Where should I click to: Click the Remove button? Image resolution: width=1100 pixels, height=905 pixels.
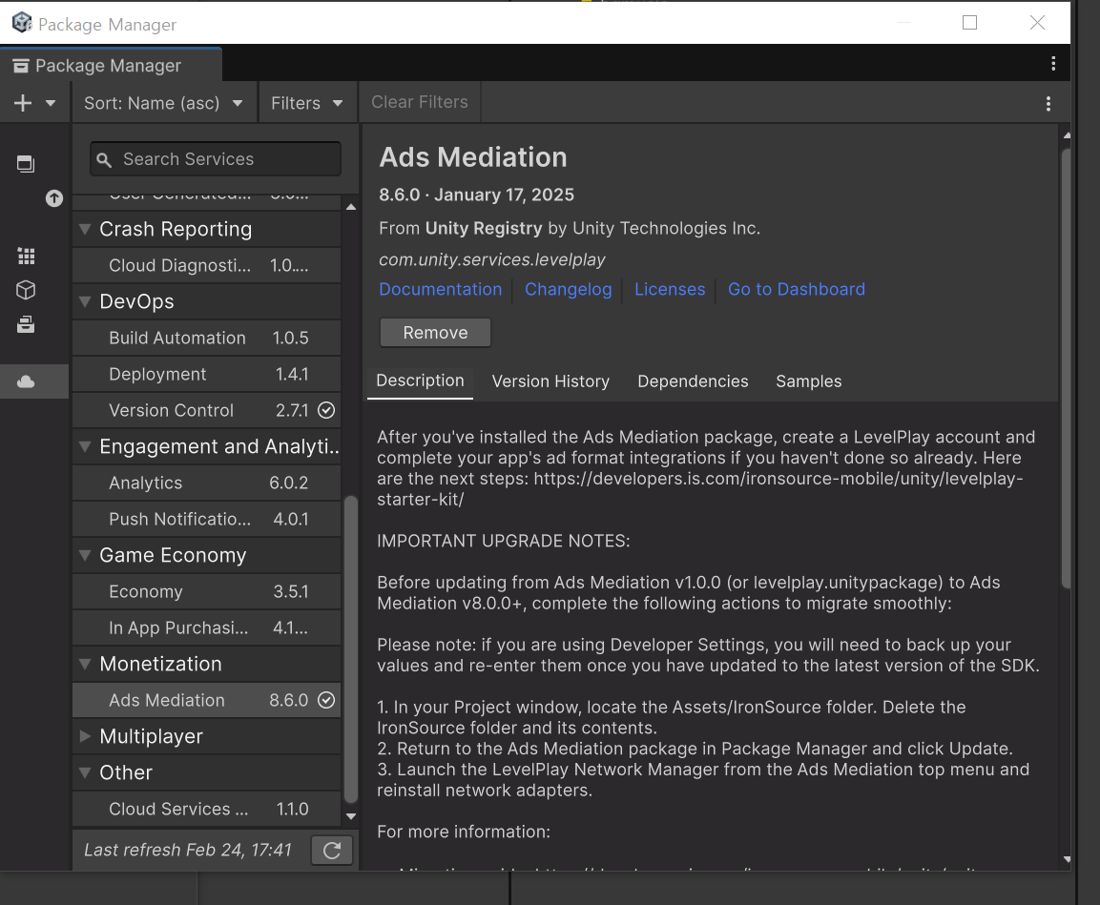(x=435, y=332)
